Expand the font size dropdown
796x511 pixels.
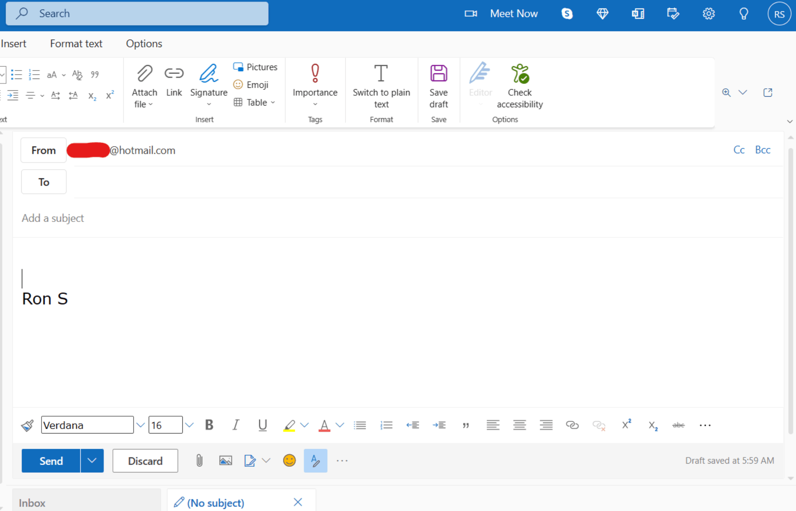tap(189, 425)
